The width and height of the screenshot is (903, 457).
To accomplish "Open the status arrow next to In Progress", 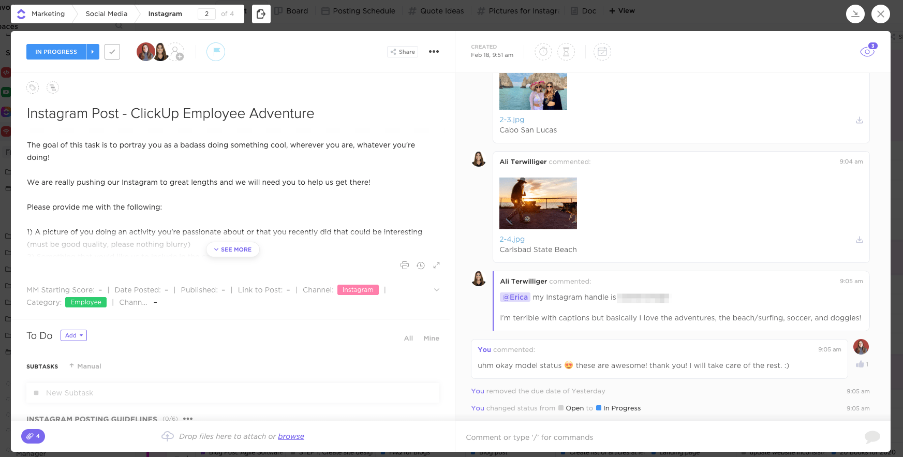I will (93, 52).
